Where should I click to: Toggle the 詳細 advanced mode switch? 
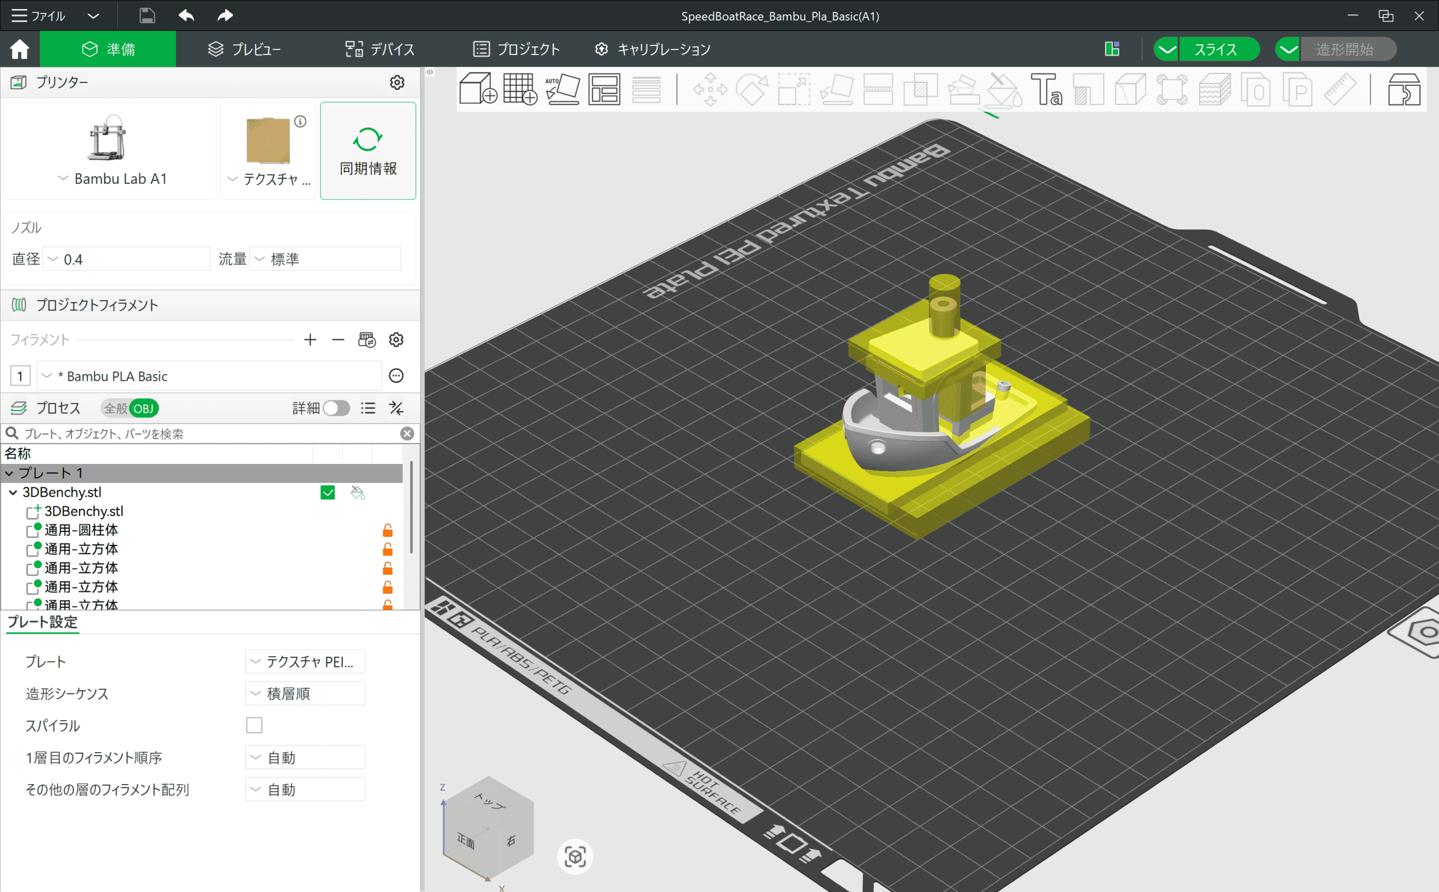pos(337,408)
